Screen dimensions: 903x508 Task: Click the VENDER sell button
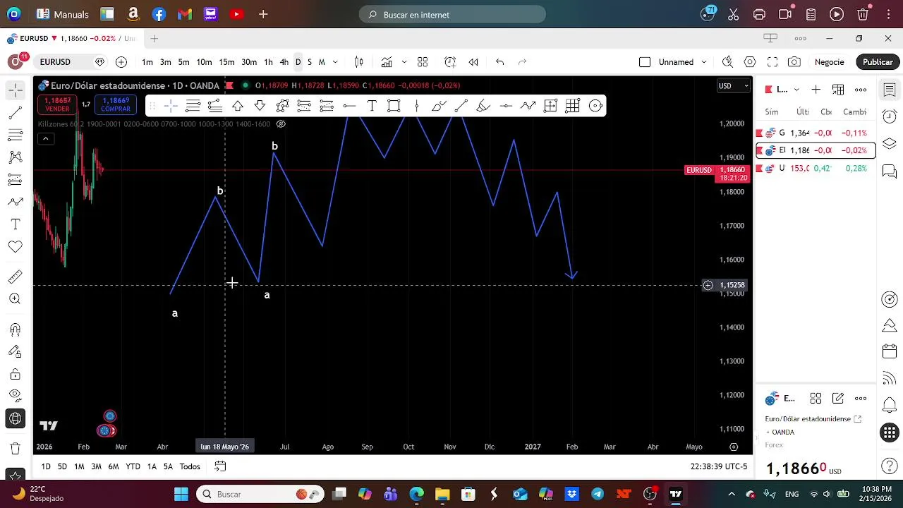57,105
